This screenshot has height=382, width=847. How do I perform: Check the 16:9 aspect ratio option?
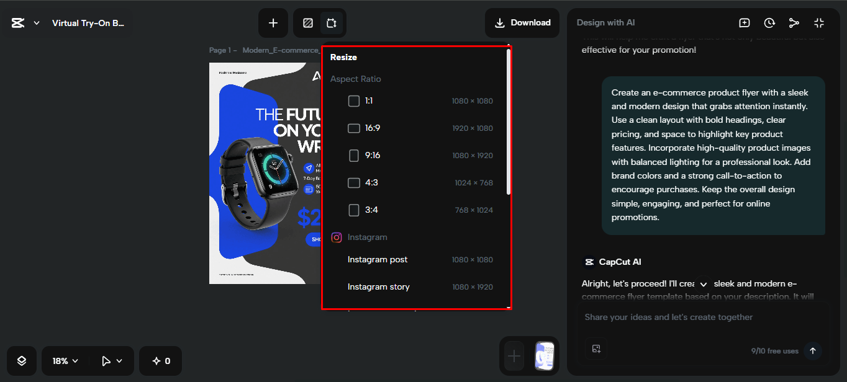354,128
